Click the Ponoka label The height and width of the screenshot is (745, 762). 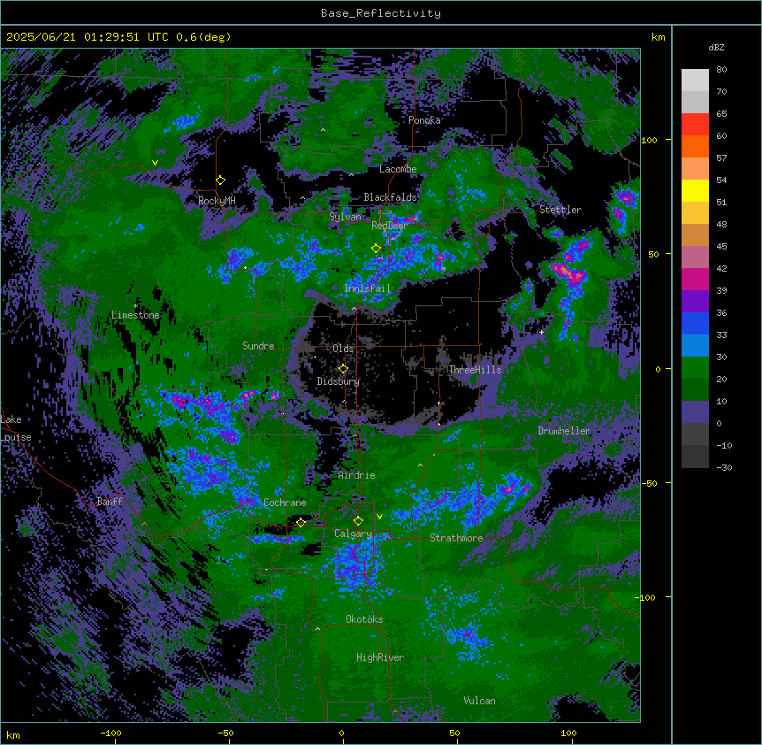click(x=424, y=120)
